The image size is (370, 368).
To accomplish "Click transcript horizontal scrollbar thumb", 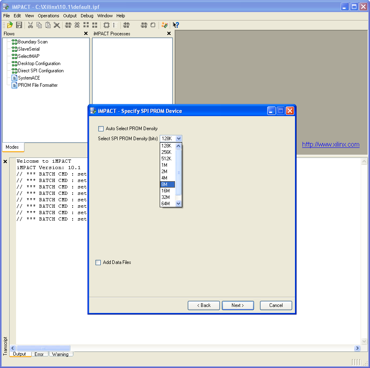I will pyautogui.click(x=43, y=348).
